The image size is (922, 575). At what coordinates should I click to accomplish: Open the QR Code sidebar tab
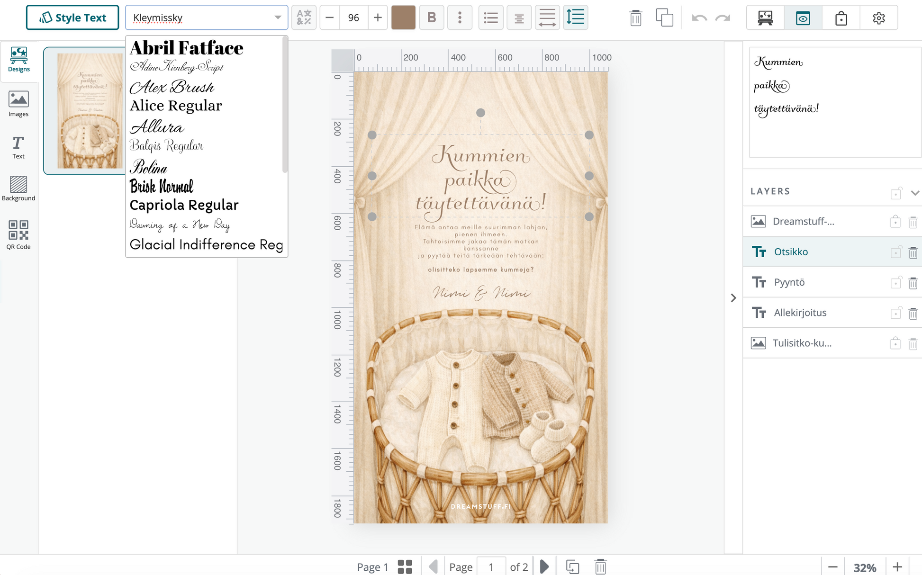click(18, 235)
